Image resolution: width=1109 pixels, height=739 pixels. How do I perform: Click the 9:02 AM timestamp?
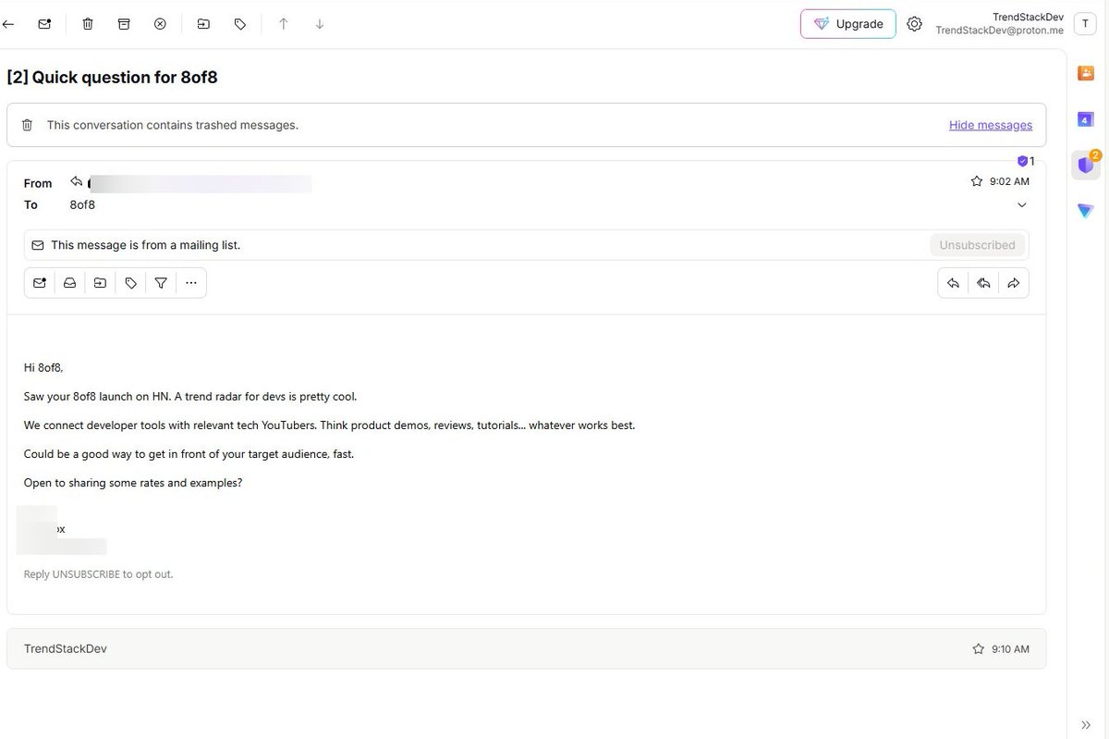1009,181
